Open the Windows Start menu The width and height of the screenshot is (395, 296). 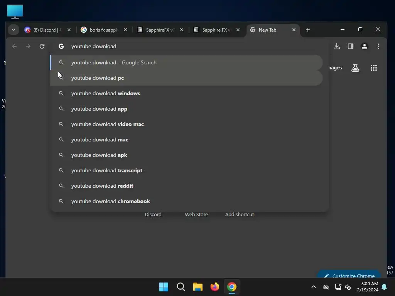[164, 287]
